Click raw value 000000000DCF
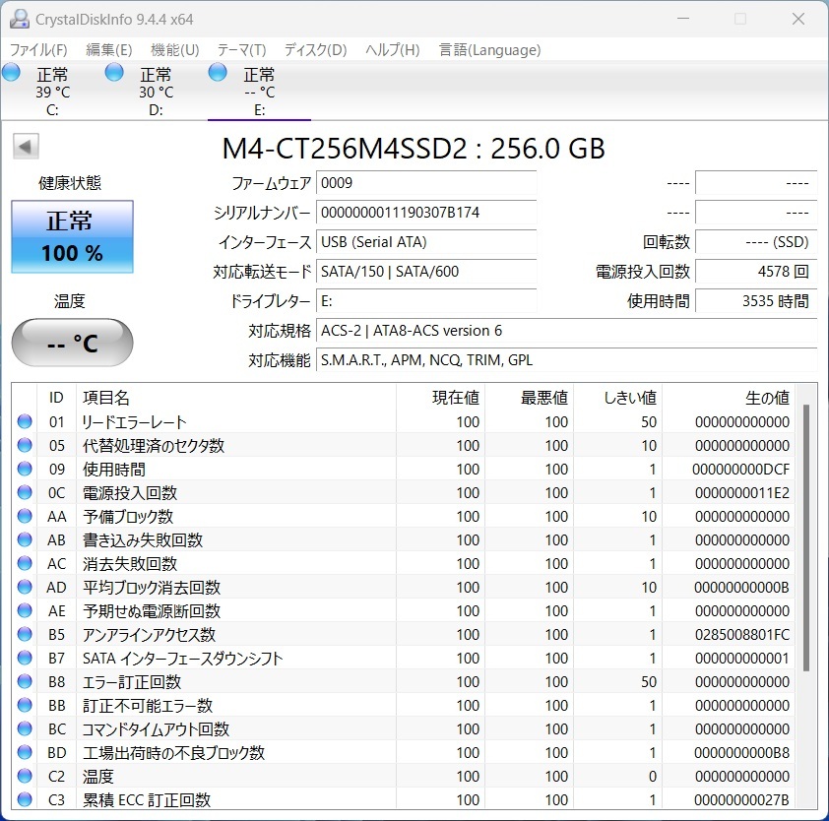Screen dimensions: 829x821 [740, 469]
